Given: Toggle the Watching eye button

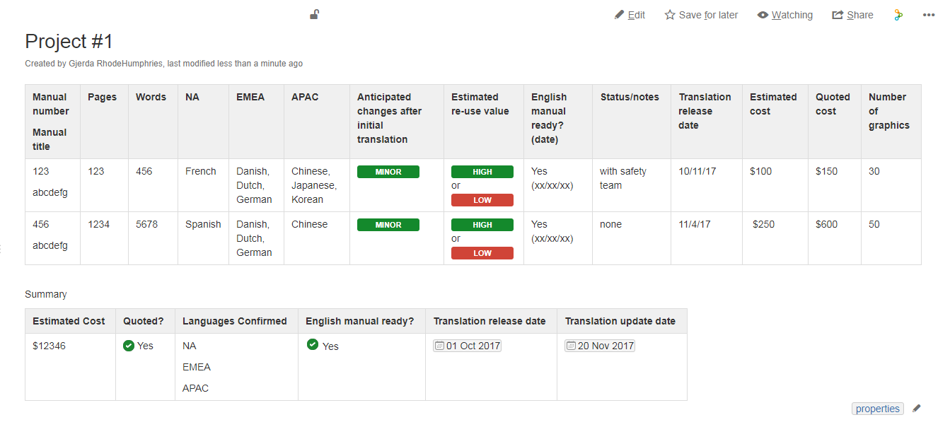Looking at the screenshot, I should tap(784, 15).
